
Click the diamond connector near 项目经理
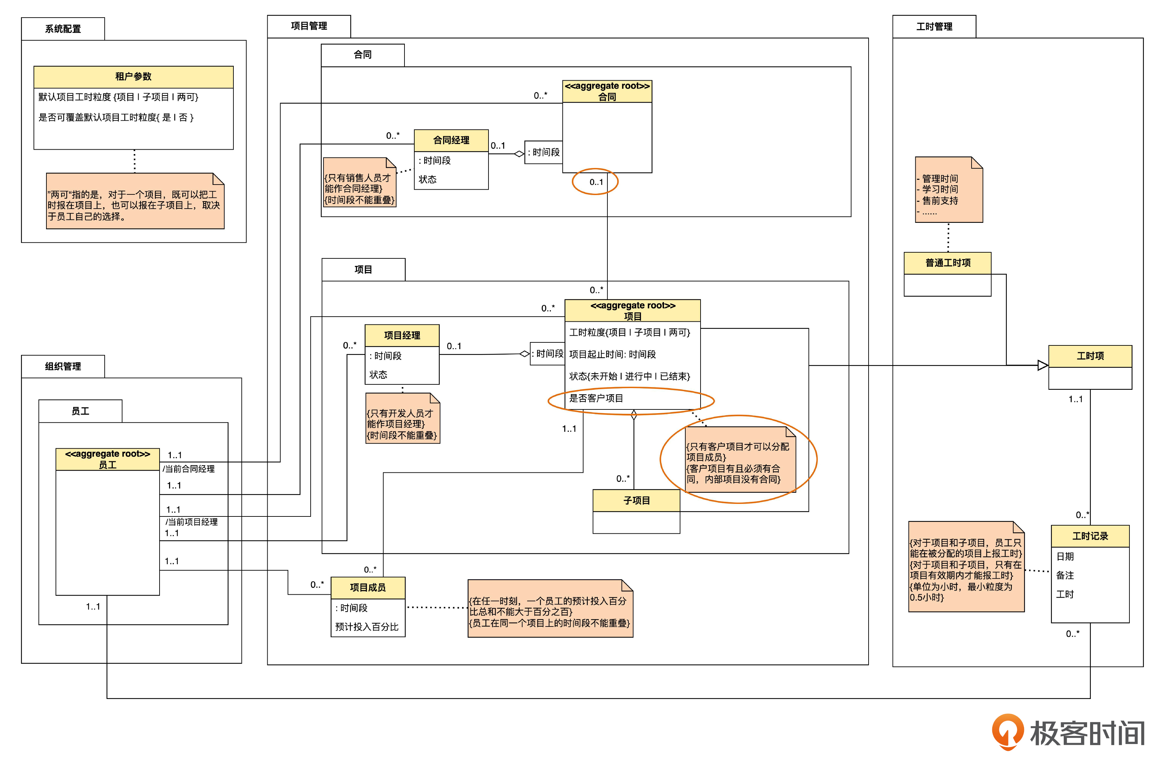click(524, 353)
